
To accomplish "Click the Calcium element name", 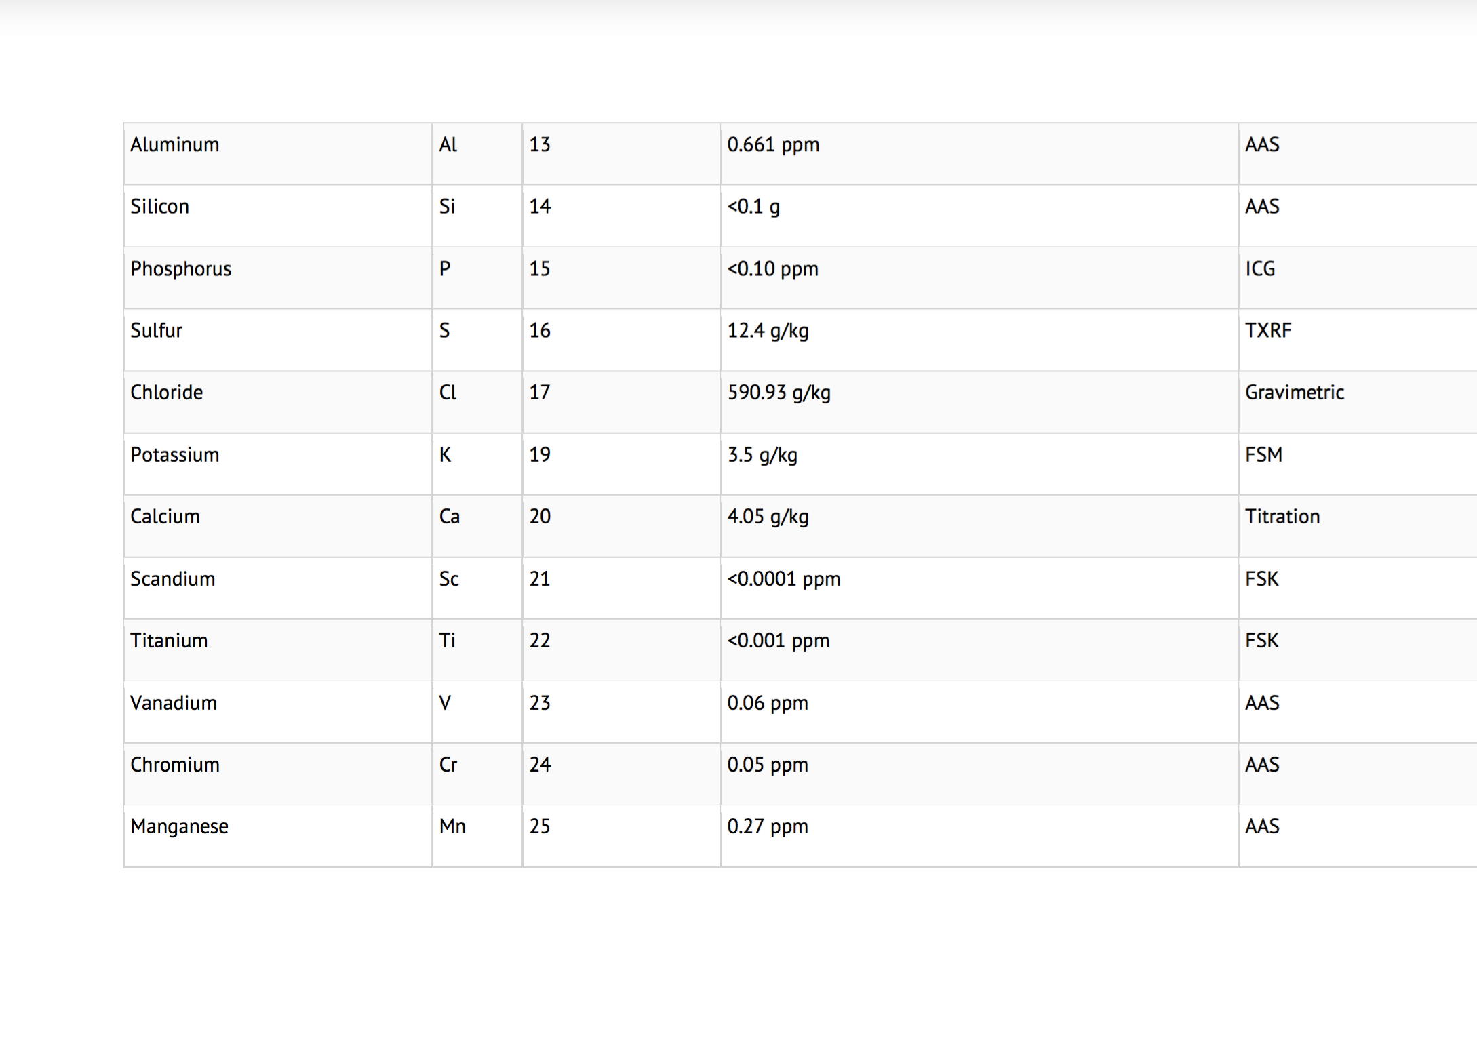I will (165, 516).
